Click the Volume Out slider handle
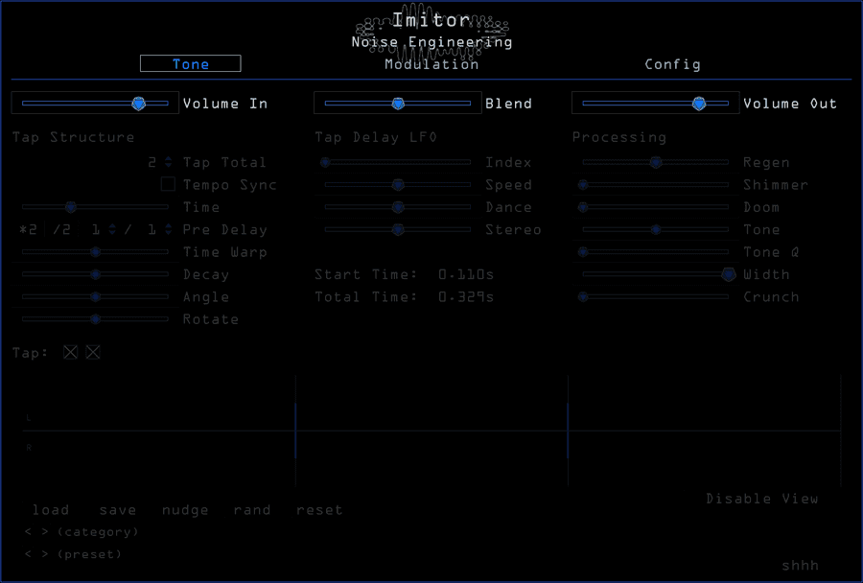The image size is (863, 583). (699, 104)
